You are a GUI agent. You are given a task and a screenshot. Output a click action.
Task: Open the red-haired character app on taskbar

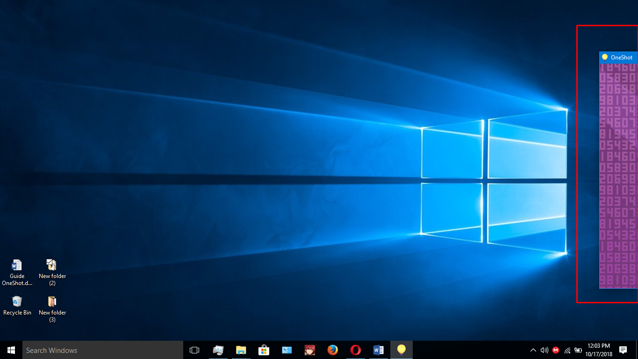[x=309, y=350]
